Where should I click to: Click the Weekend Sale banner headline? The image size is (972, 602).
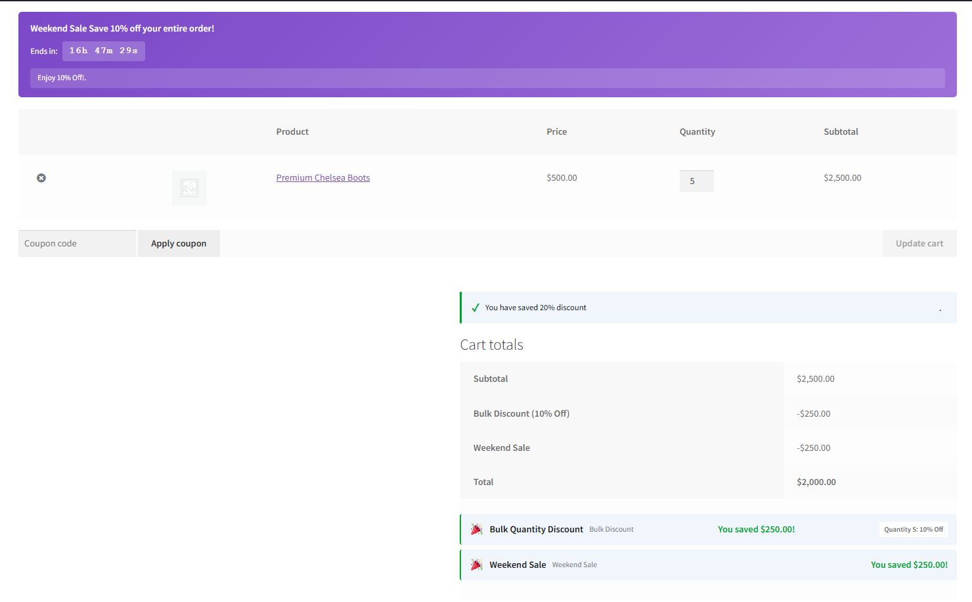pyautogui.click(x=122, y=28)
